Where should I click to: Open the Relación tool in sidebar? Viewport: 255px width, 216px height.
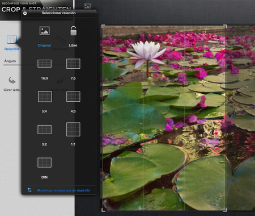12,43
